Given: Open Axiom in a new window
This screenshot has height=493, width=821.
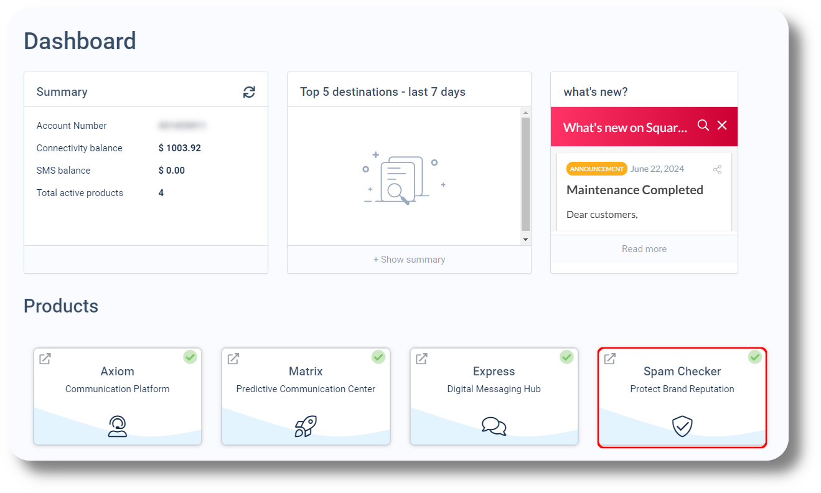Looking at the screenshot, I should (x=45, y=359).
